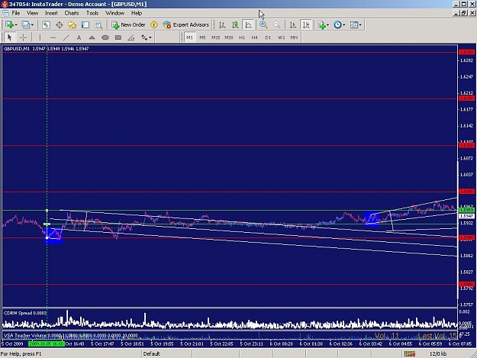The image size is (477, 358).
Task: Click the 12/0 kb traffic indicator
Action: click(438, 353)
